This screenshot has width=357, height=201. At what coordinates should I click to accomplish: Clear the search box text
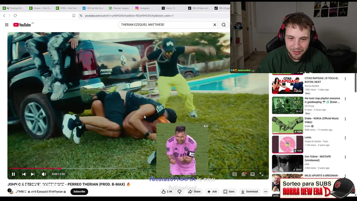pyautogui.click(x=215, y=25)
